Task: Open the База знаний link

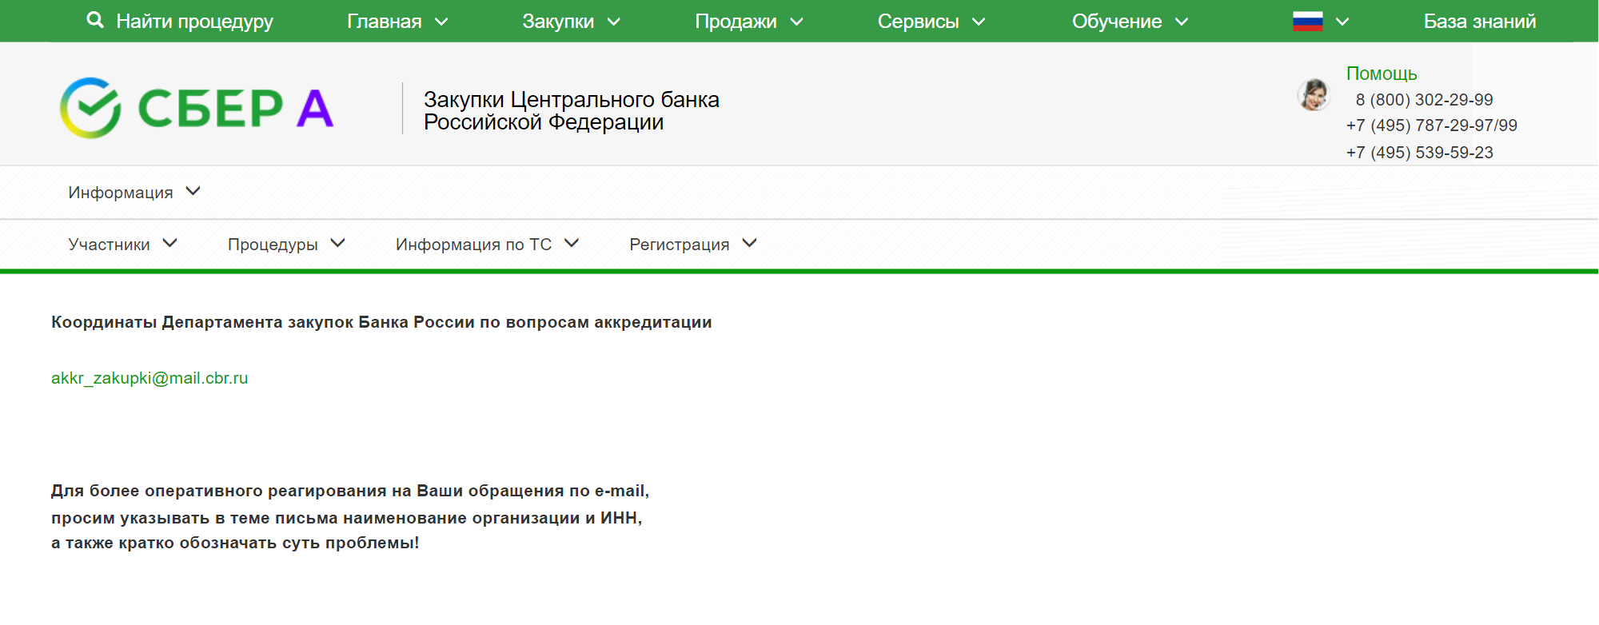Action: [x=1480, y=22]
